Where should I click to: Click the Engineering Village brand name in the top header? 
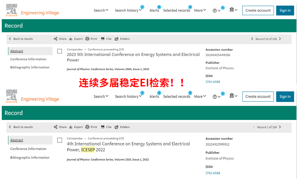pyautogui.click(x=40, y=13)
